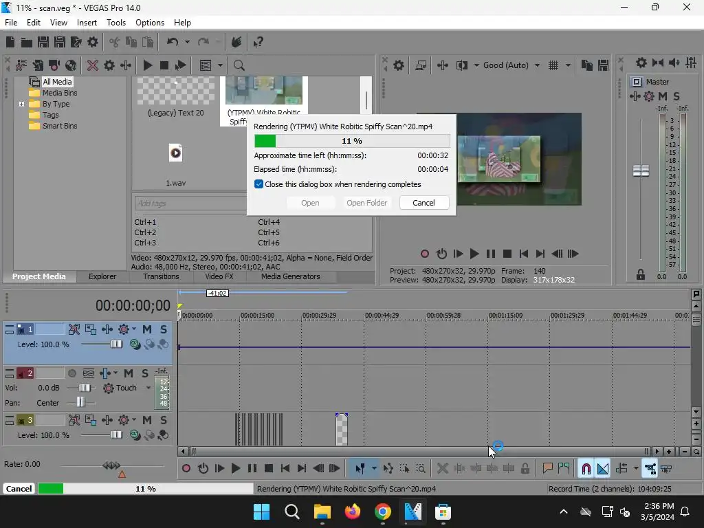Pause playback in the Video Preview transport
This screenshot has height=528, width=704.
click(x=491, y=254)
